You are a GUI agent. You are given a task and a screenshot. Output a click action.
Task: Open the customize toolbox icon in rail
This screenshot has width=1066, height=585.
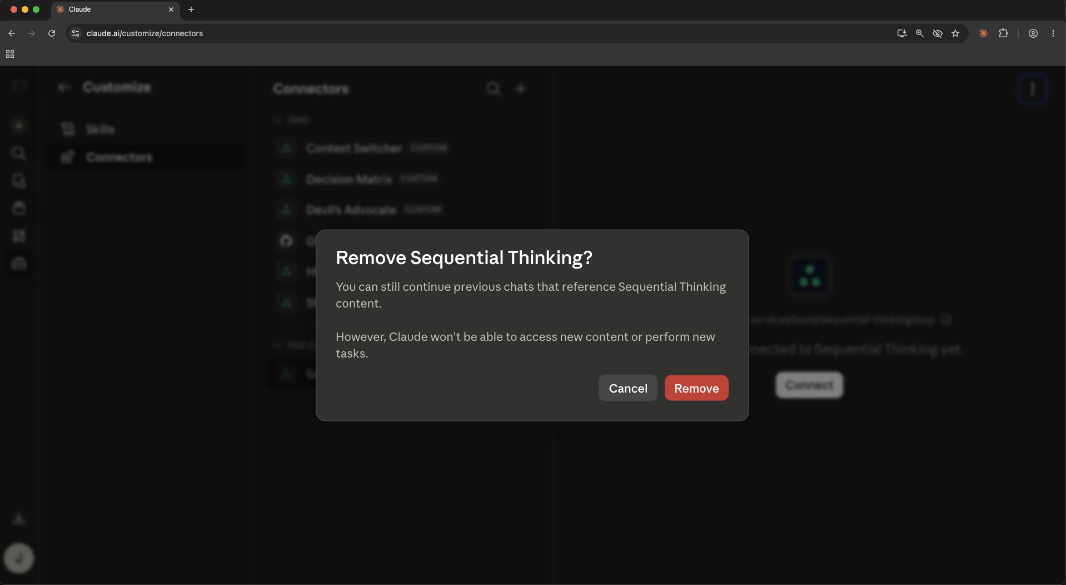point(19,263)
